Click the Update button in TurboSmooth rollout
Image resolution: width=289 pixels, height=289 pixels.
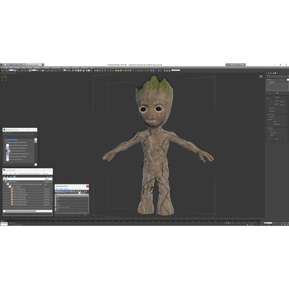click(x=277, y=139)
